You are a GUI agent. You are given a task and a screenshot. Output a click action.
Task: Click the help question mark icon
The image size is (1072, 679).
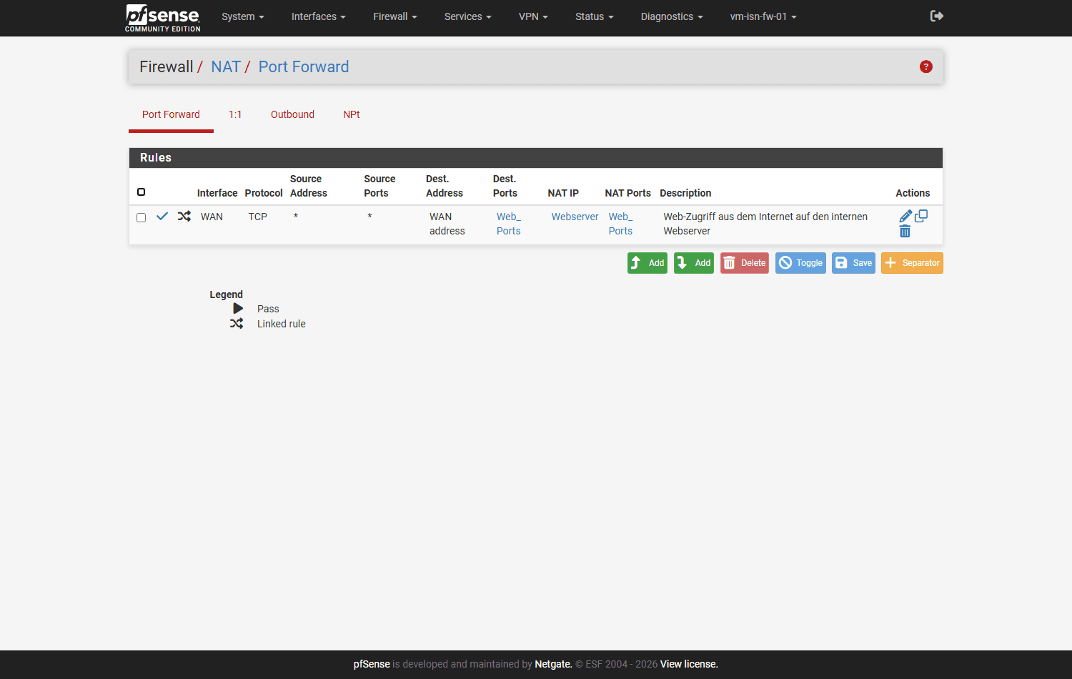tap(926, 66)
